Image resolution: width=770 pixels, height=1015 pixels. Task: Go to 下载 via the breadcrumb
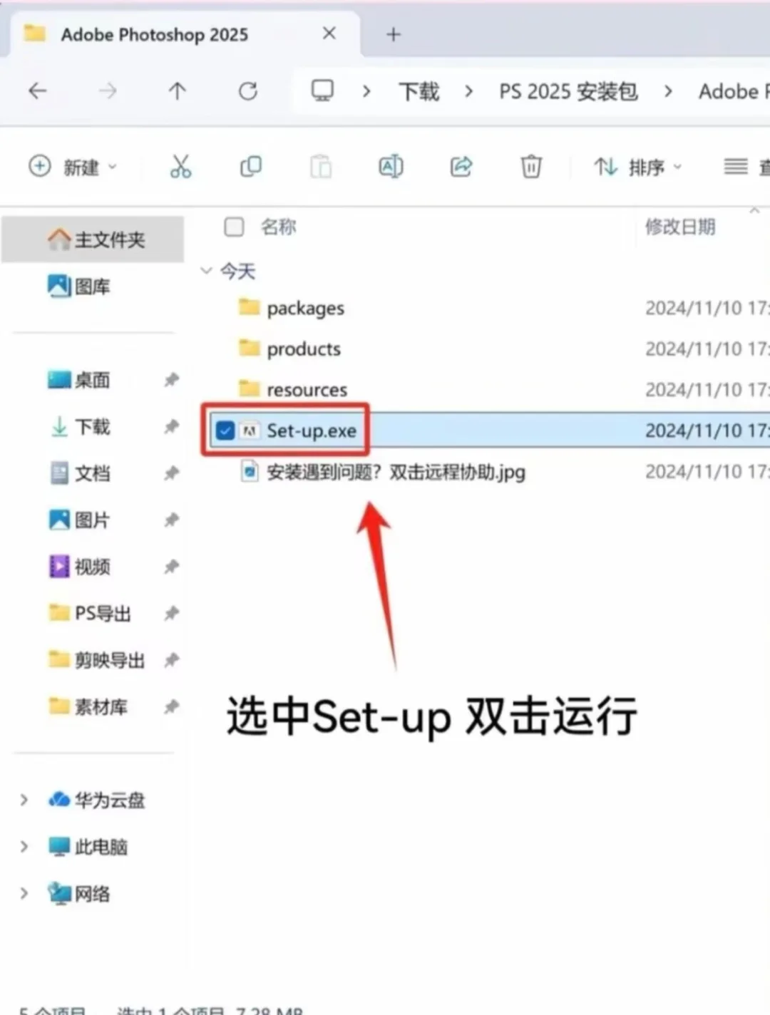tap(419, 91)
